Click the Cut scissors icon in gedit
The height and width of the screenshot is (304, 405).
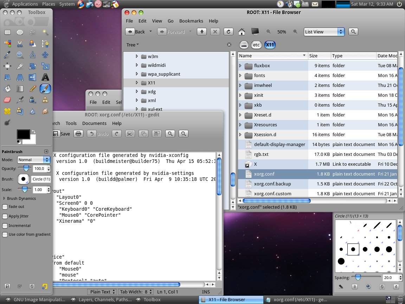pyautogui.click(x=130, y=134)
